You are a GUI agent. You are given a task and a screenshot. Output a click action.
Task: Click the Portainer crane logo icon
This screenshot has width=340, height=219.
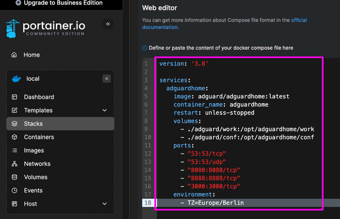(x=13, y=28)
